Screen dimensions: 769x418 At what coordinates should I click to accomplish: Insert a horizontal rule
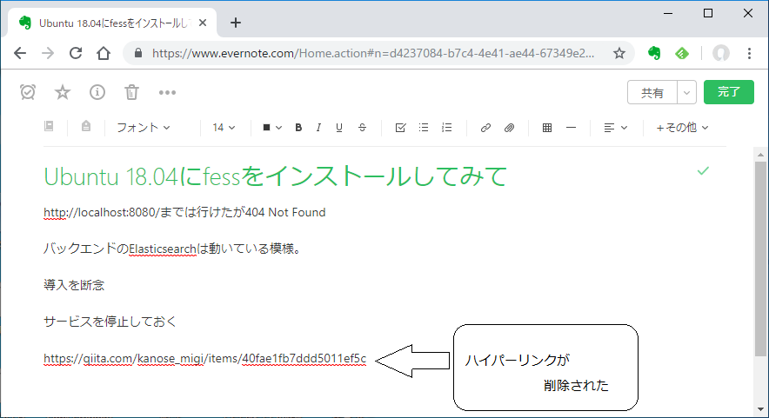click(571, 128)
